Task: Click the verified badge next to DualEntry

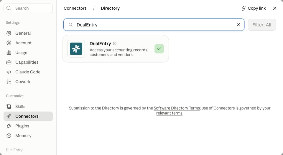Action: pos(115,43)
